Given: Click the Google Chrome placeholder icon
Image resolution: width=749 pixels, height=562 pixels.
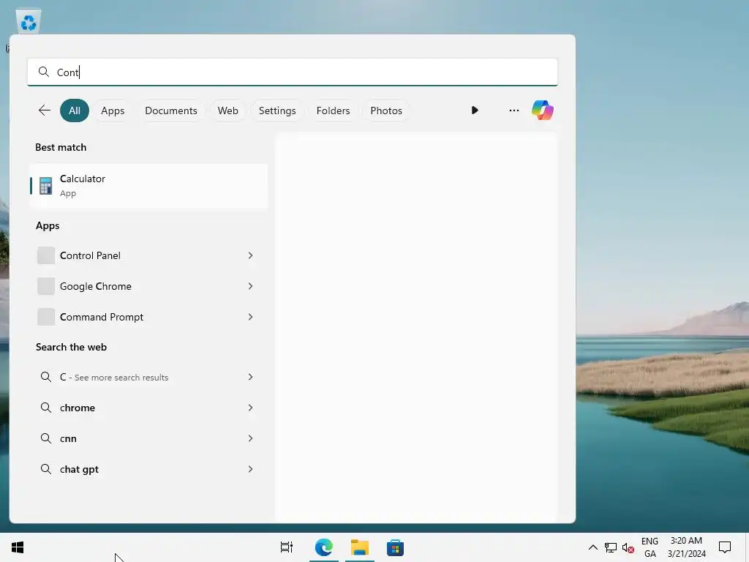Looking at the screenshot, I should coord(46,286).
